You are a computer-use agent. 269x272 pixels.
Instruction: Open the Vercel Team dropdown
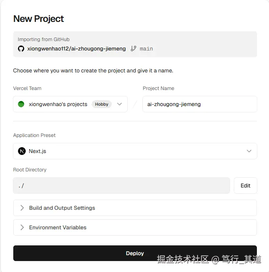(70, 104)
